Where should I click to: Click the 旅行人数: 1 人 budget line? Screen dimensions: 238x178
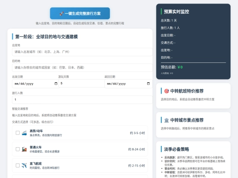coord(170,28)
